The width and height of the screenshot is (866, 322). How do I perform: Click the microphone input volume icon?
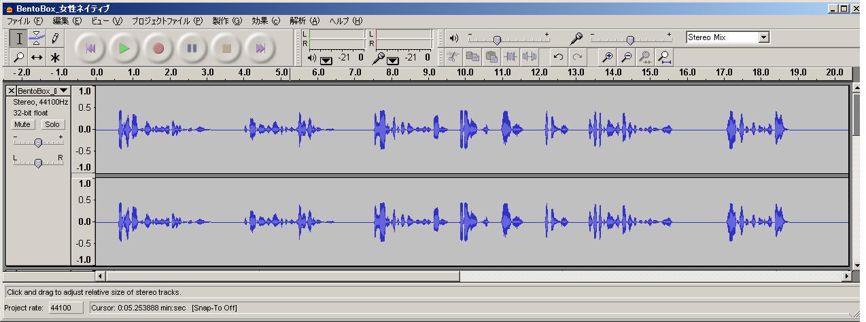pyautogui.click(x=576, y=39)
